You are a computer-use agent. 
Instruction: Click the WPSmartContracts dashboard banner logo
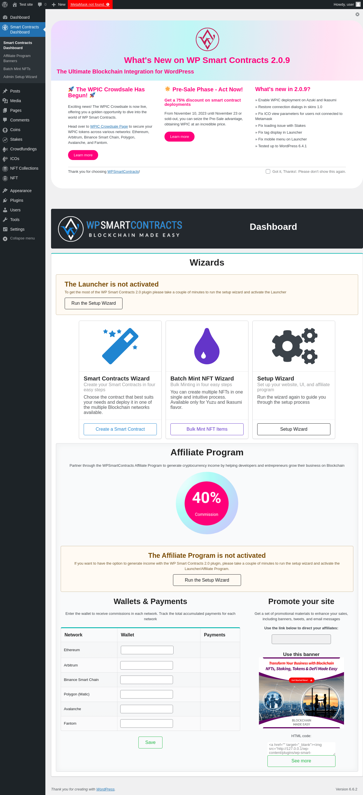tap(120, 229)
